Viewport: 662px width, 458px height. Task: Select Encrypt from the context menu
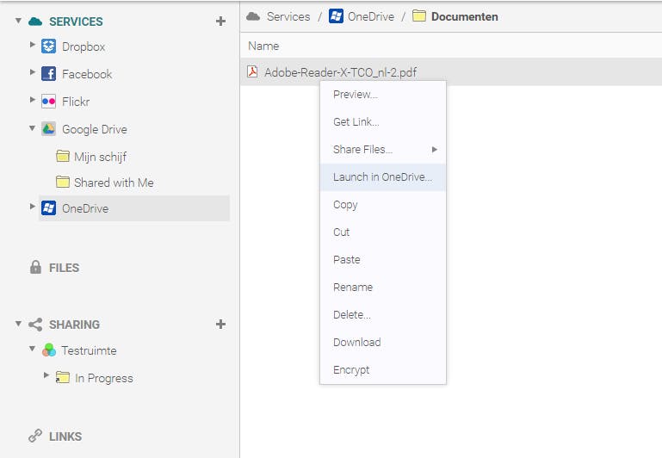point(351,369)
